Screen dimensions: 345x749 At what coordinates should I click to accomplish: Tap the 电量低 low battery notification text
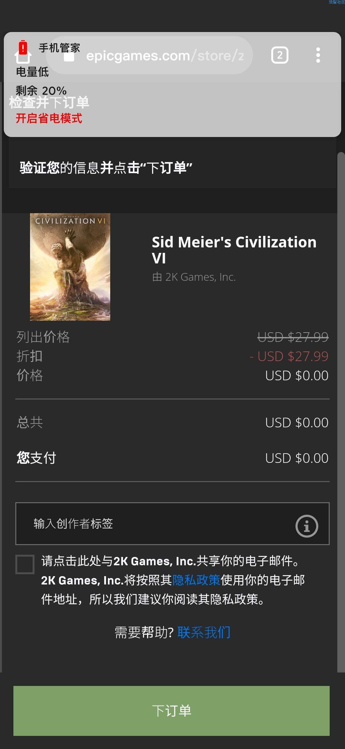(x=32, y=72)
